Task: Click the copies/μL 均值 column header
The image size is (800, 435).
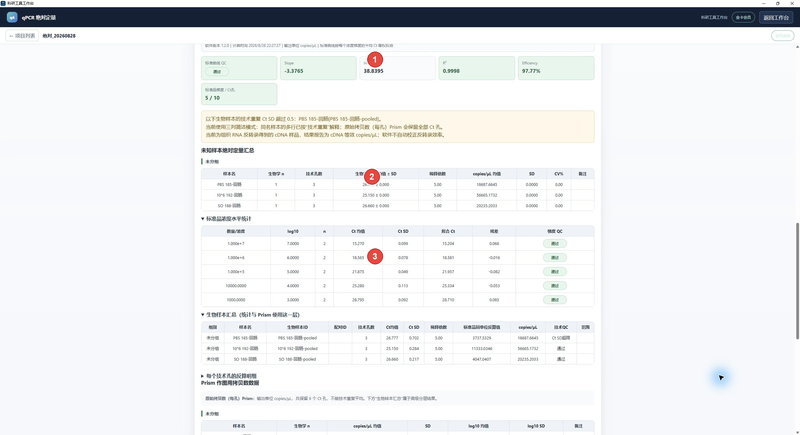Action: click(x=487, y=174)
